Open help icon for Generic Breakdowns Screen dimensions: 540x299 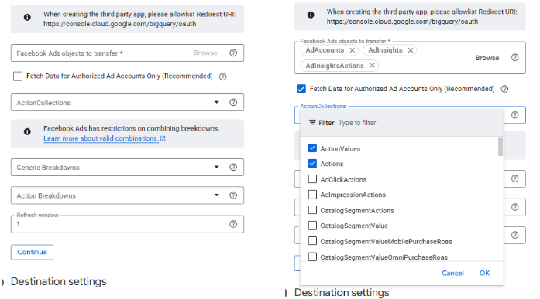pos(233,167)
